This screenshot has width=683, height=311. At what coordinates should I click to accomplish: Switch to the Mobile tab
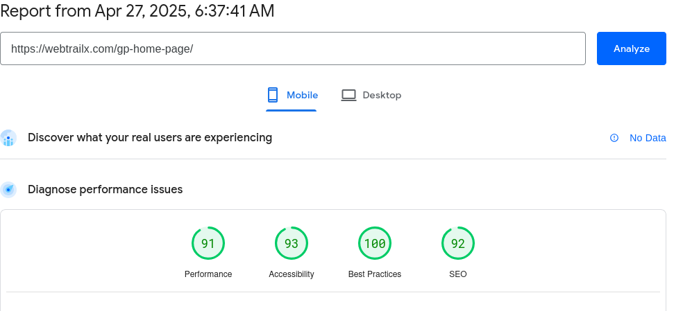(292, 96)
